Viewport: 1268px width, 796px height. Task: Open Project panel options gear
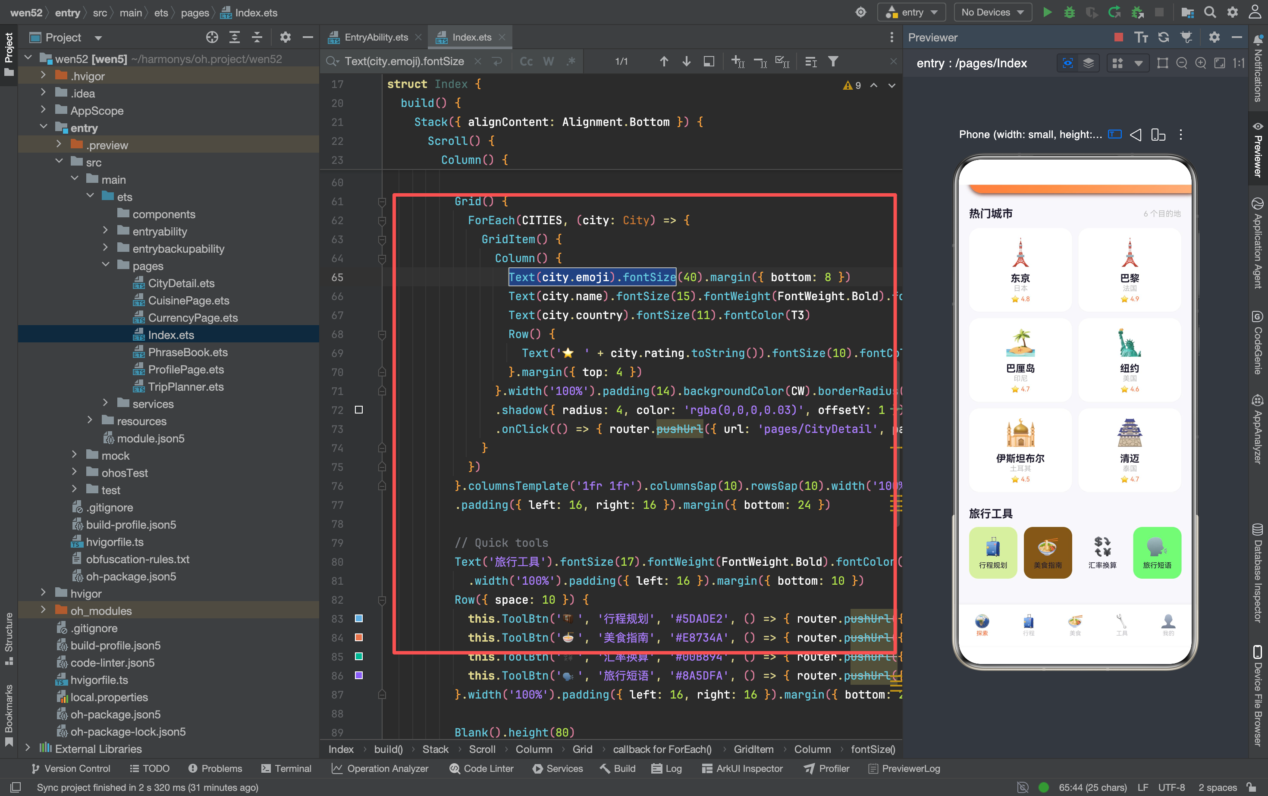point(285,37)
